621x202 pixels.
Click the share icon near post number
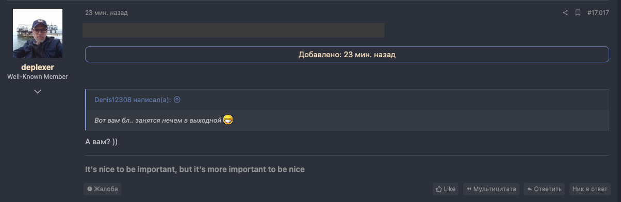pos(565,13)
